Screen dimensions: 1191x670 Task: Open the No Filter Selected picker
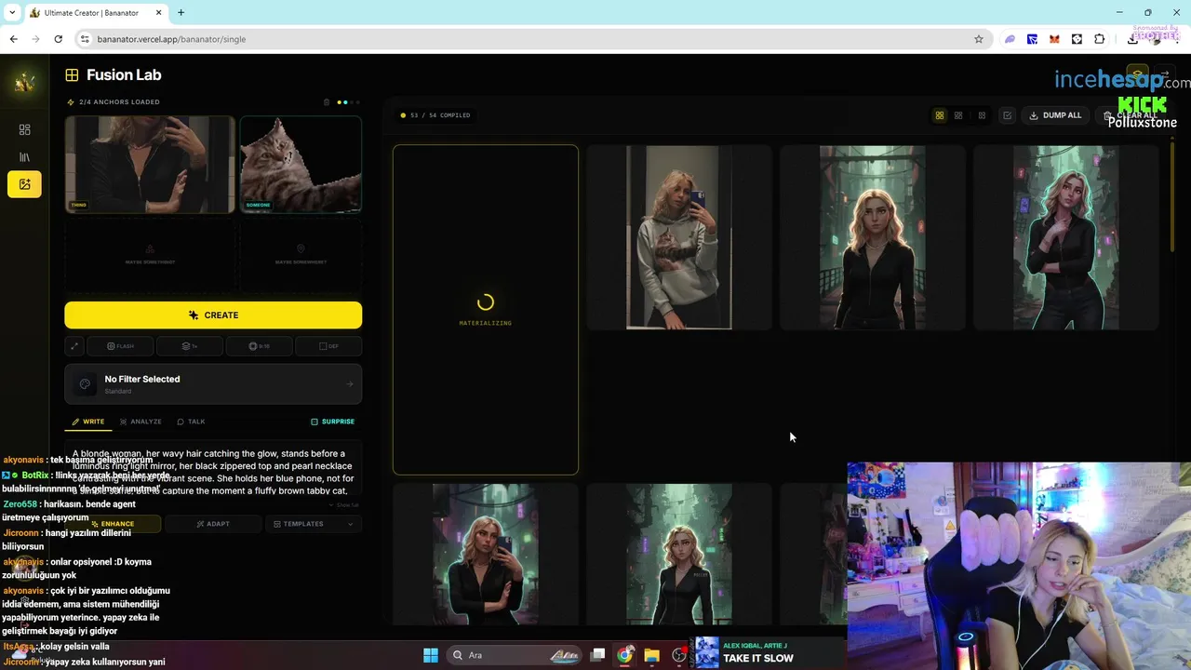[x=213, y=384]
